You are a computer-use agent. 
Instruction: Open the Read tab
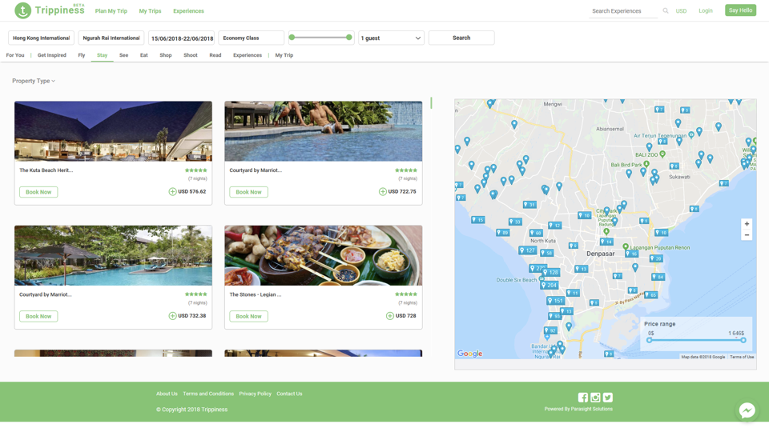click(215, 55)
